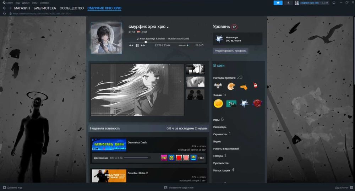The image size is (355, 191).
Task: Skip forward with the fast-forward button
Action: (143, 45)
